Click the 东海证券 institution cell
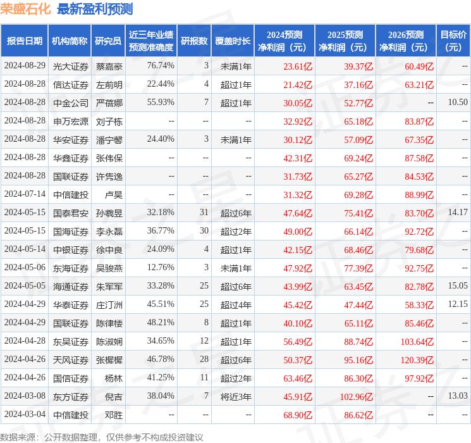This screenshot has height=443, width=471. pyautogui.click(x=71, y=268)
